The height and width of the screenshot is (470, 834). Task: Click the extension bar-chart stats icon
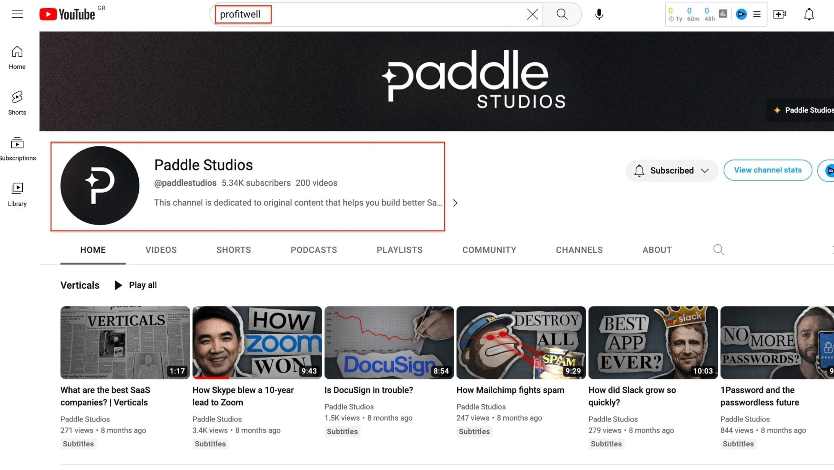(x=723, y=14)
